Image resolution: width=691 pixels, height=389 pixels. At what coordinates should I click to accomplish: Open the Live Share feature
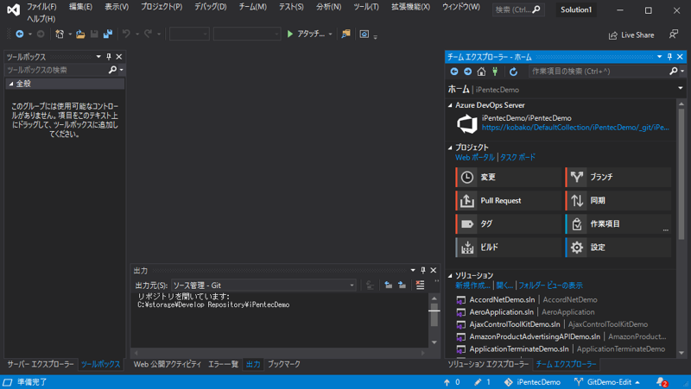pyautogui.click(x=631, y=35)
